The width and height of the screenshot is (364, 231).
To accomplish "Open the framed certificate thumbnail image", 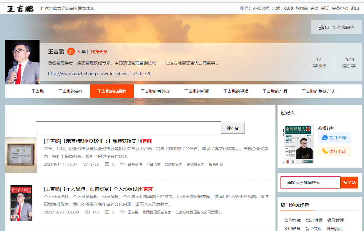I will click(x=21, y=155).
